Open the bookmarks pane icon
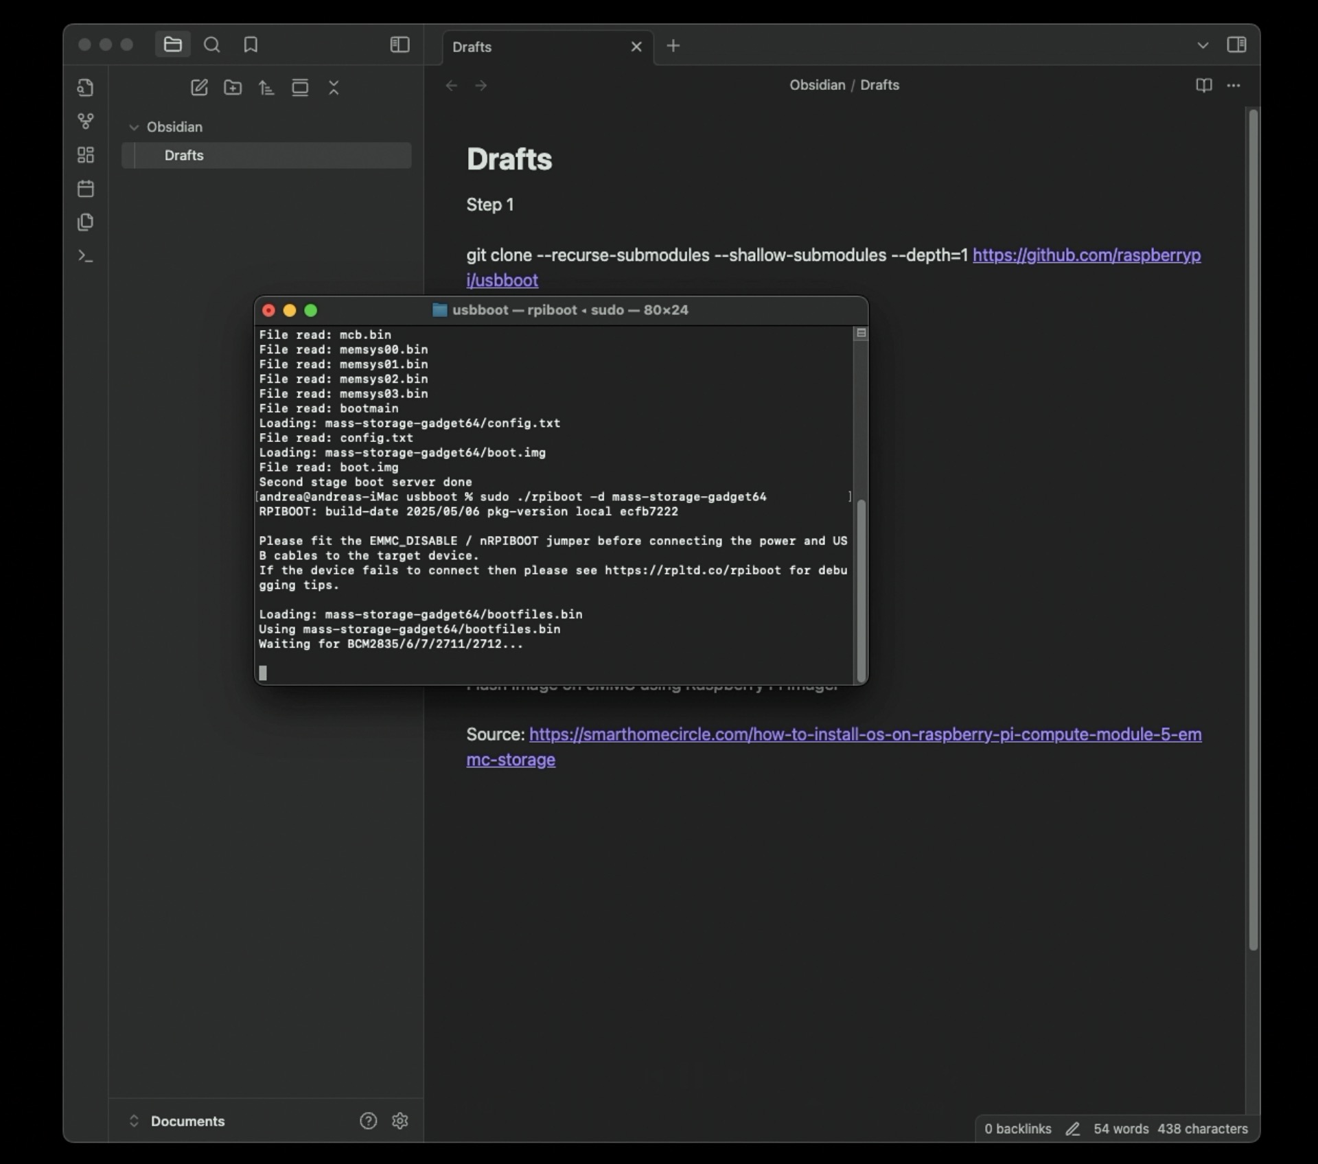Screen dimensions: 1318x1164 click(251, 45)
